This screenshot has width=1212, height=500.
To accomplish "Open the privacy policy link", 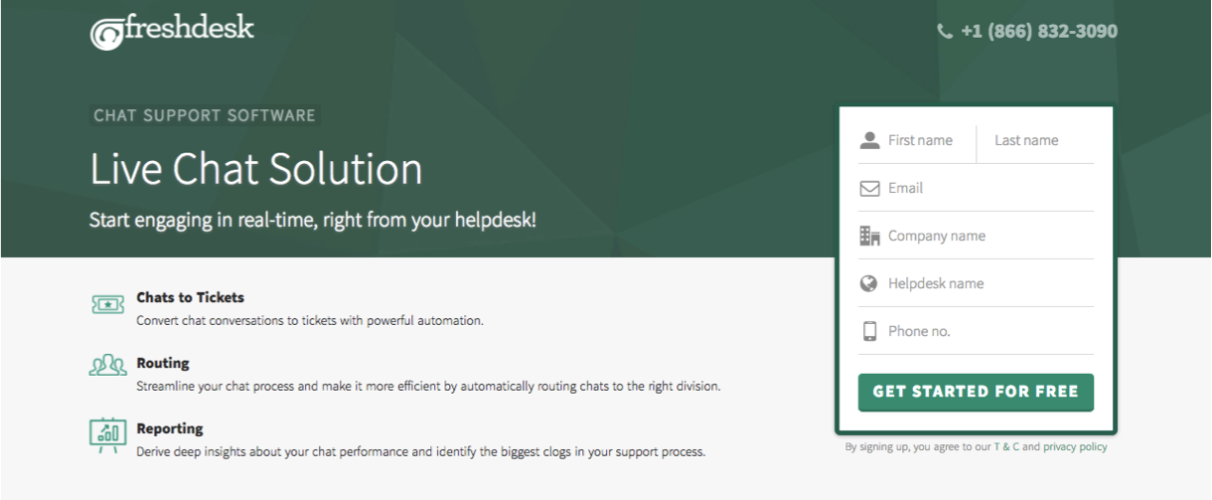I will (1075, 447).
